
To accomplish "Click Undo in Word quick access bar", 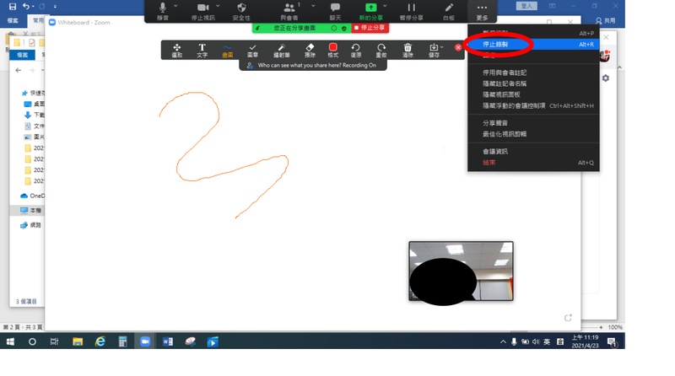I will coord(26,6).
